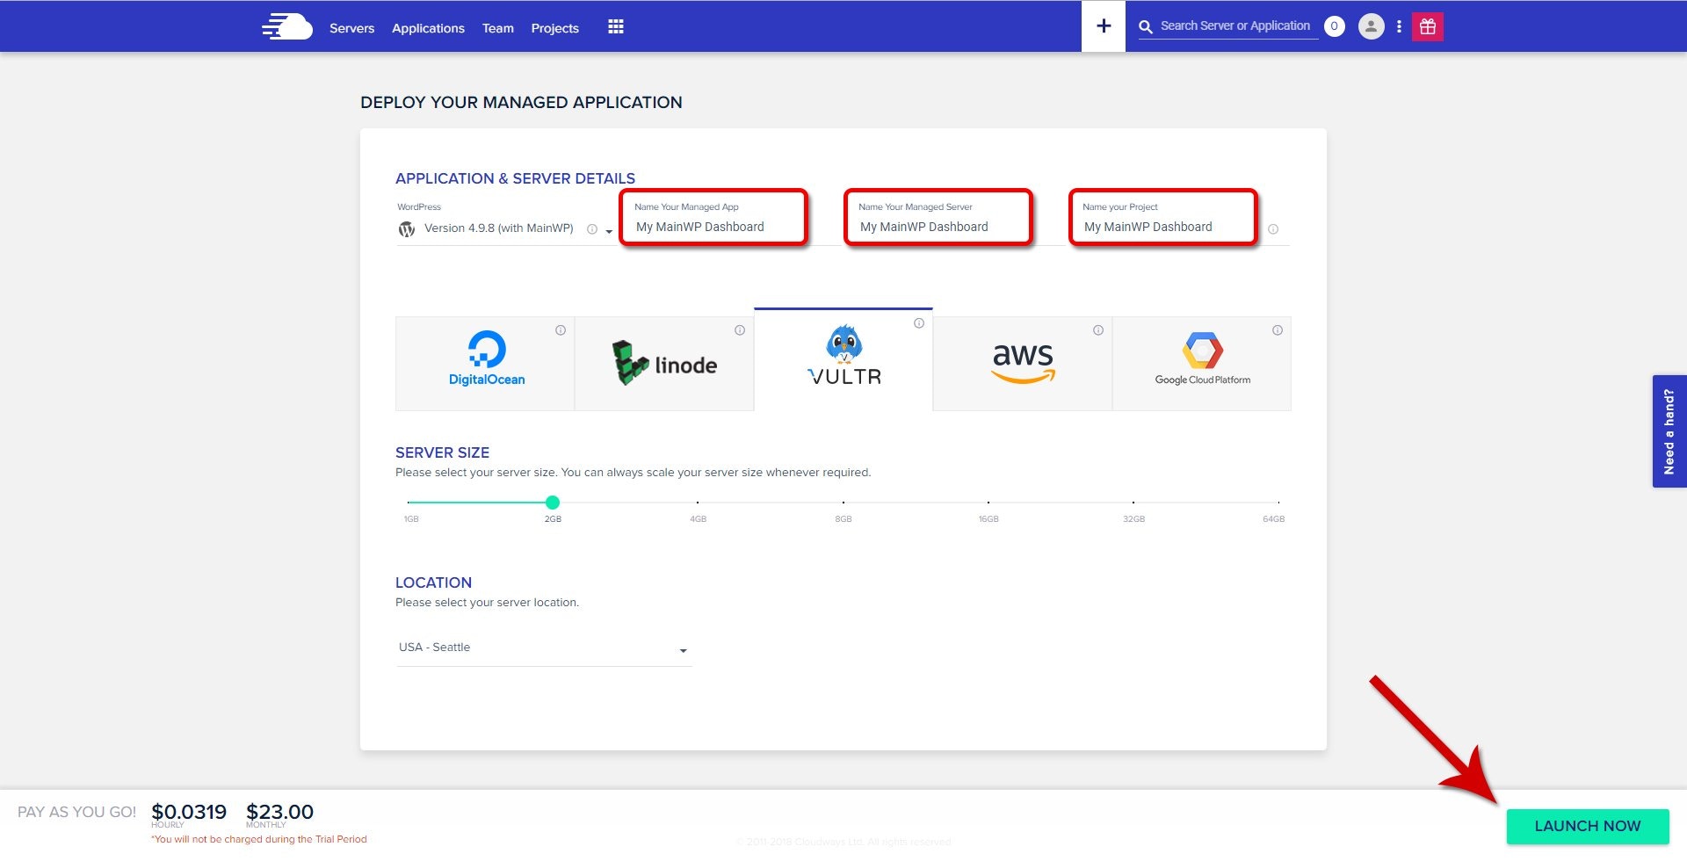Open the WordPress version dropdown
The image size is (1687, 861).
[x=607, y=230]
